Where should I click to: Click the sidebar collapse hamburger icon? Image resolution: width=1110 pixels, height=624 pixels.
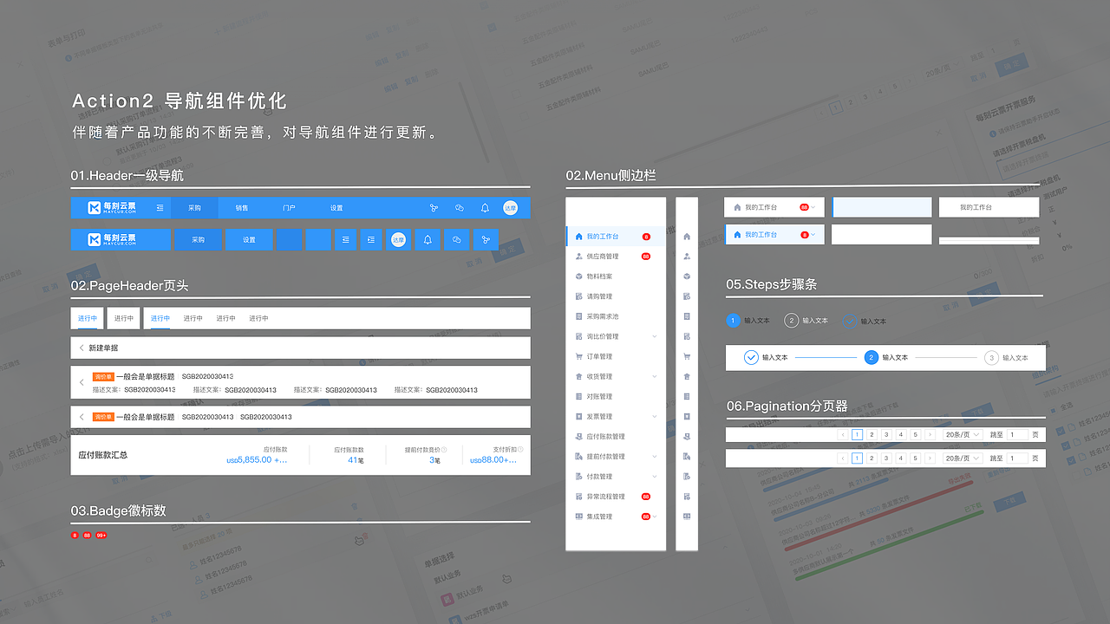point(159,208)
